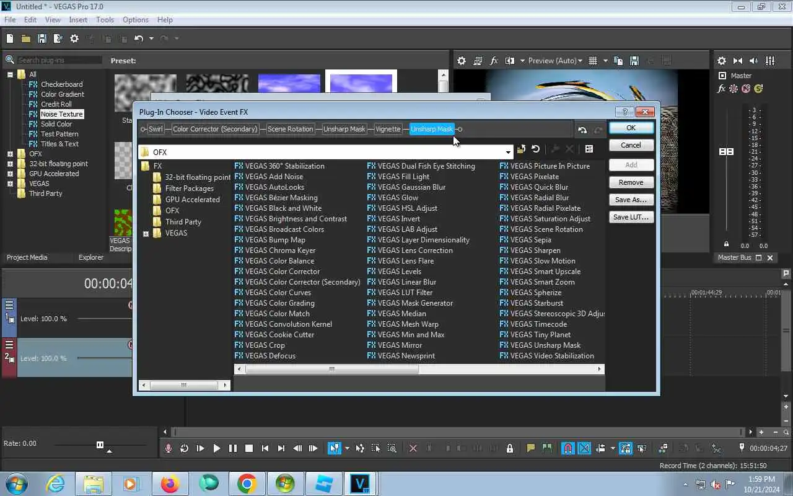The image size is (793, 496).
Task: Stop playback with the Stop button
Action: pos(249,448)
